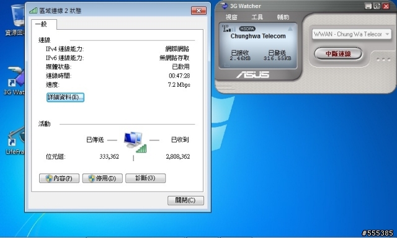This screenshot has width=397, height=238.
Task: Select the Recycle Bin desktop icon
Action: pos(16,20)
